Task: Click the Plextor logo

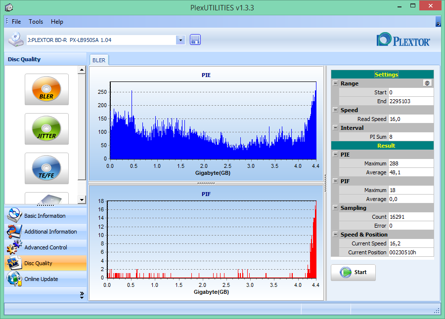Action: [403, 40]
